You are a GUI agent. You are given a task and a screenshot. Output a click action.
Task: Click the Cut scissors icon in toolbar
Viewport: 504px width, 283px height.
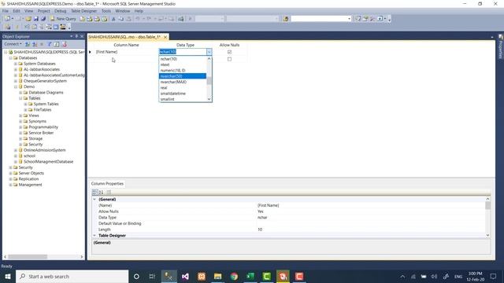pos(113,19)
